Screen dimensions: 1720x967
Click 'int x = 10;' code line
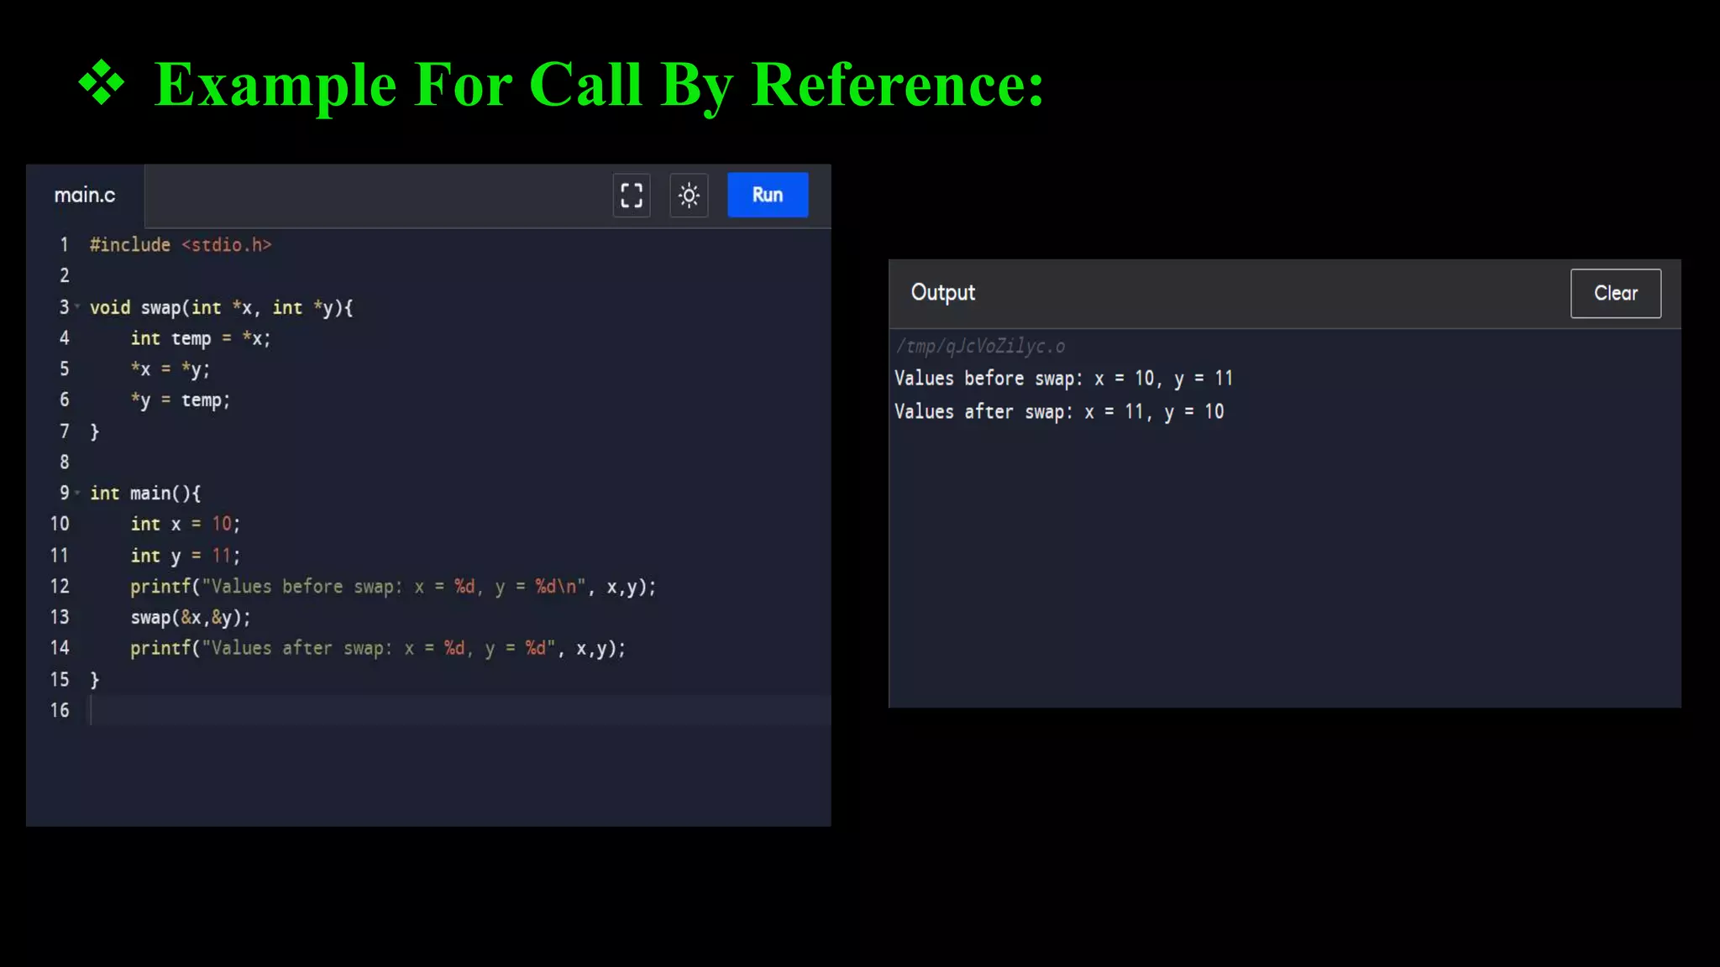pos(186,524)
